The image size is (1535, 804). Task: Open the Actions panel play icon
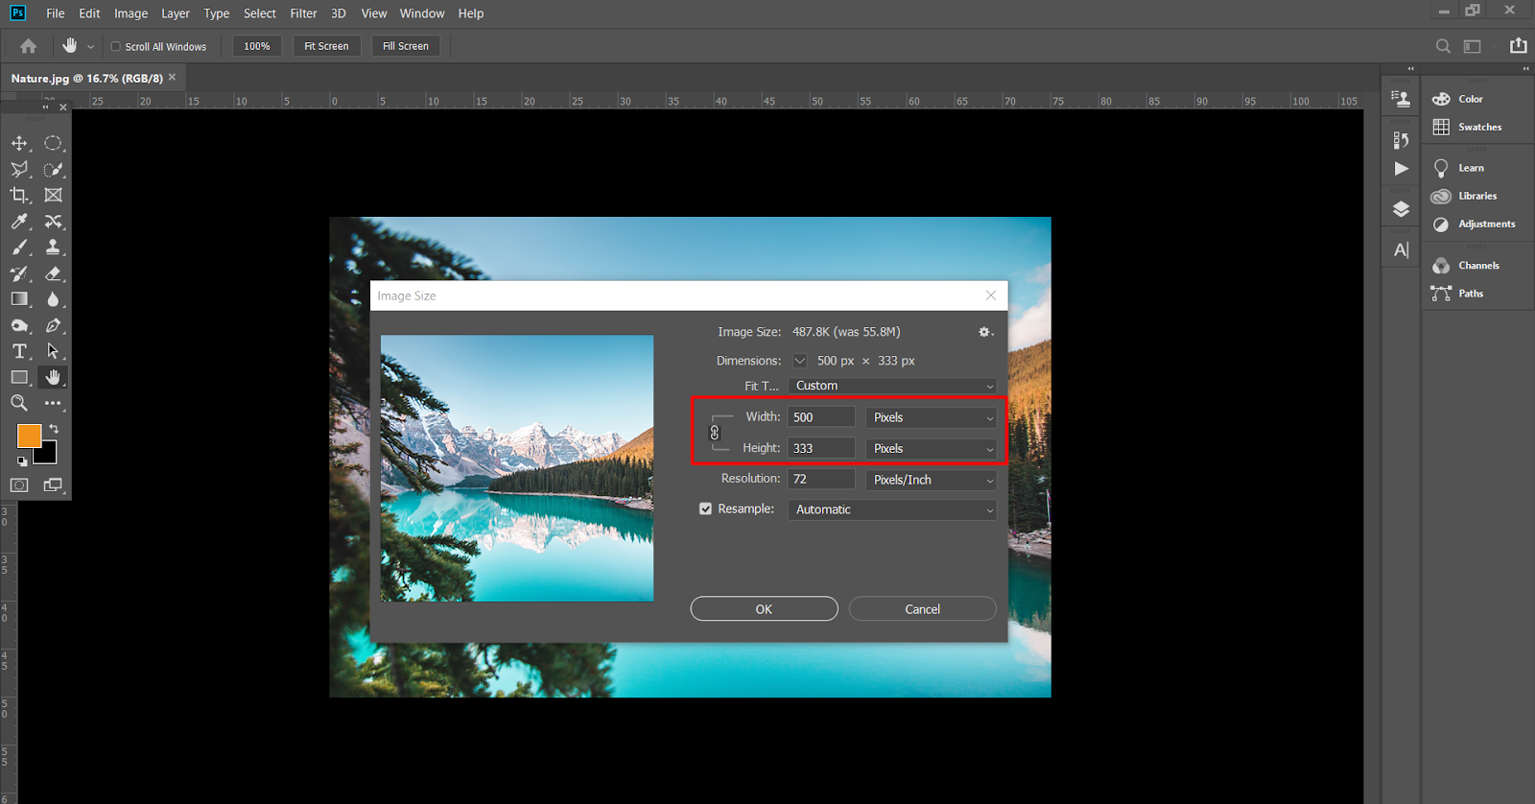pos(1401,169)
